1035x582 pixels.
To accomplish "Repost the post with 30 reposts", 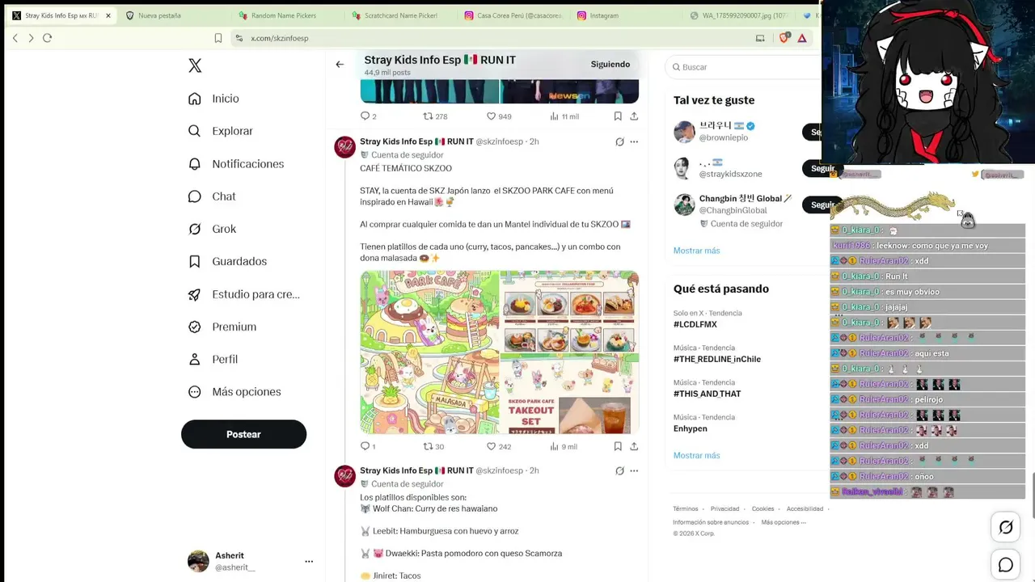I will point(434,446).
